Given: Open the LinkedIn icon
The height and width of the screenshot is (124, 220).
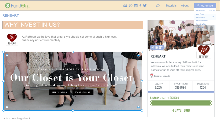Looking at the screenshot, I should 136,5.
